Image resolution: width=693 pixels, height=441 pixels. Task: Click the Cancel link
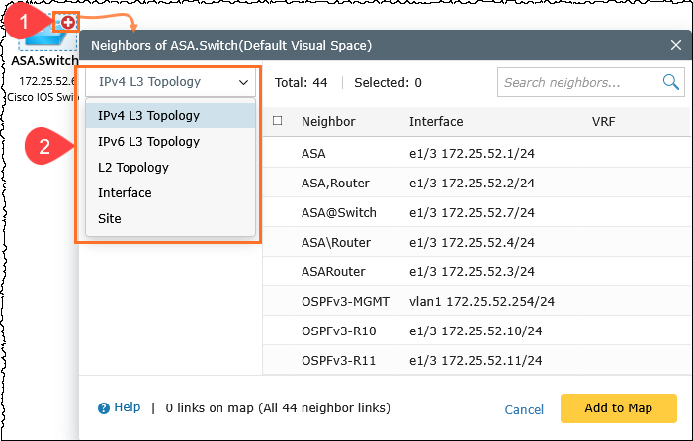524,409
